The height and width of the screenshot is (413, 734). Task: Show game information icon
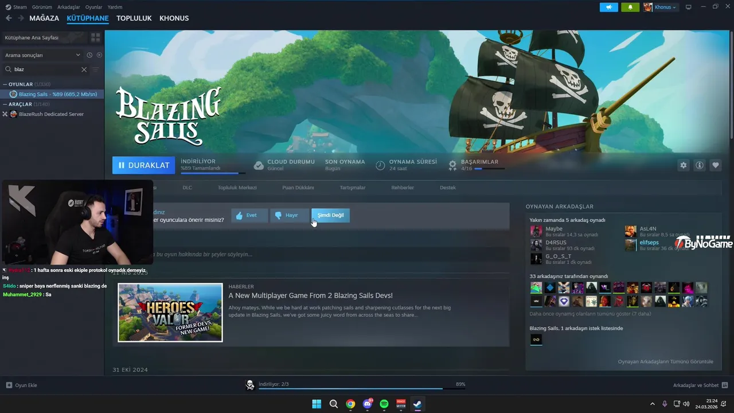pyautogui.click(x=700, y=165)
